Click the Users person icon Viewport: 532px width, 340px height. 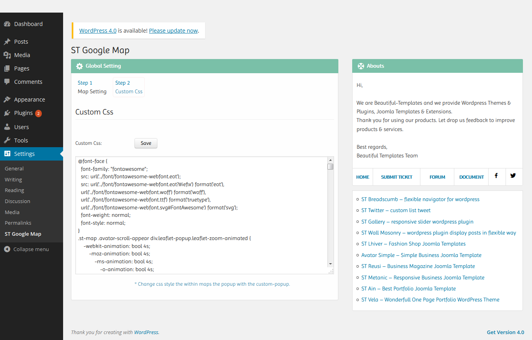pos(7,127)
